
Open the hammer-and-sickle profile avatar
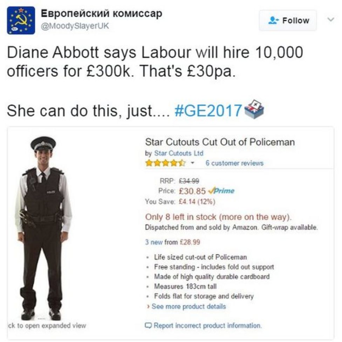coord(21,21)
